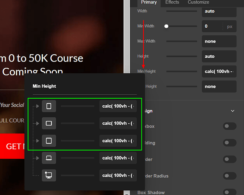Collapse the Design section chevron
244x195 pixels.
233,111
